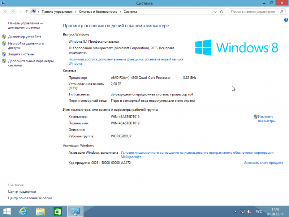Click the computer icon in address bar
289x217 pixels.
pyautogui.click(x=34, y=12)
